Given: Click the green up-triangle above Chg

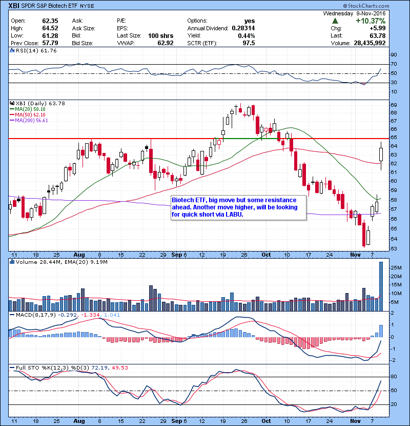Looking at the screenshot, I should [335, 21].
